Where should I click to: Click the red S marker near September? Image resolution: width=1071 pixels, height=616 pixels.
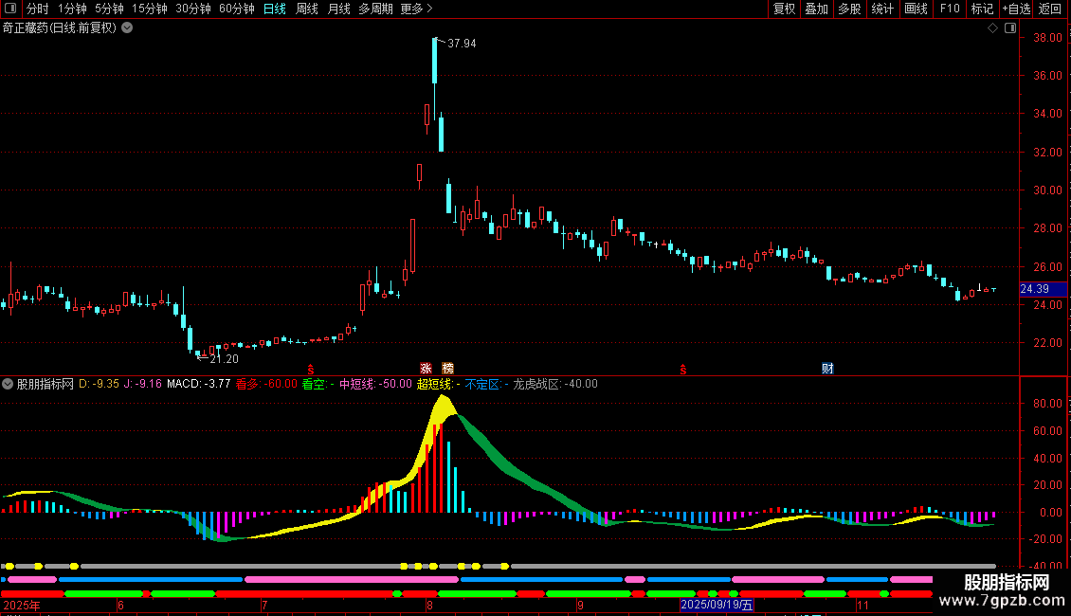coord(683,370)
